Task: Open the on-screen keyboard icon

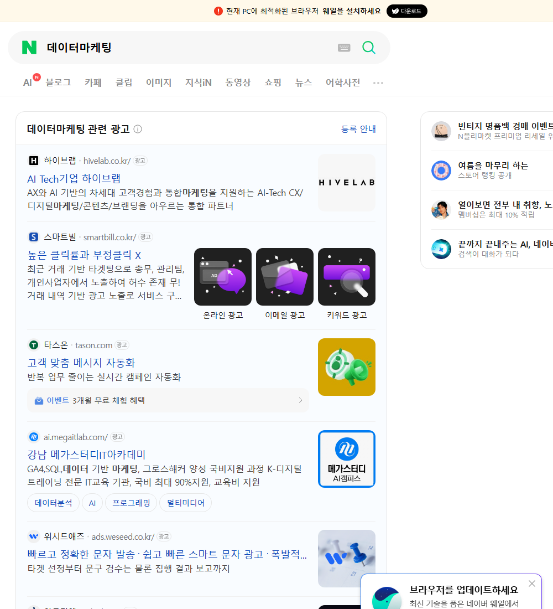Action: tap(344, 48)
